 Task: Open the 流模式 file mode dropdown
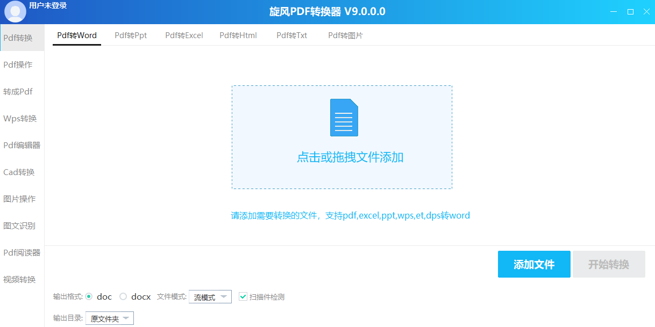(210, 297)
